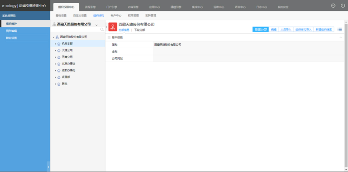Click the power logout icon
The image size is (348, 172).
[x=343, y=5]
